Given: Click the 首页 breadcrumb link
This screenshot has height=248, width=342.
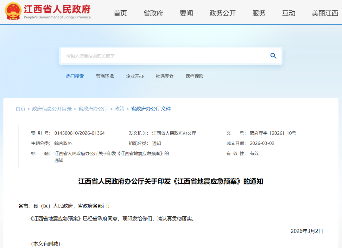Looking at the screenshot, I should pos(20,109).
